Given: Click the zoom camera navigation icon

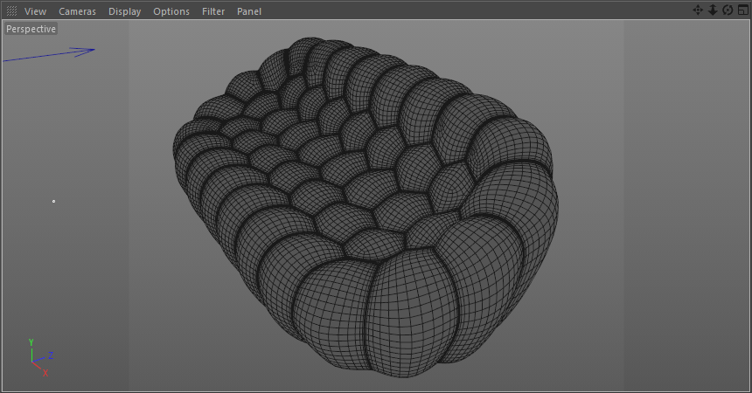Looking at the screenshot, I should click(x=713, y=10).
